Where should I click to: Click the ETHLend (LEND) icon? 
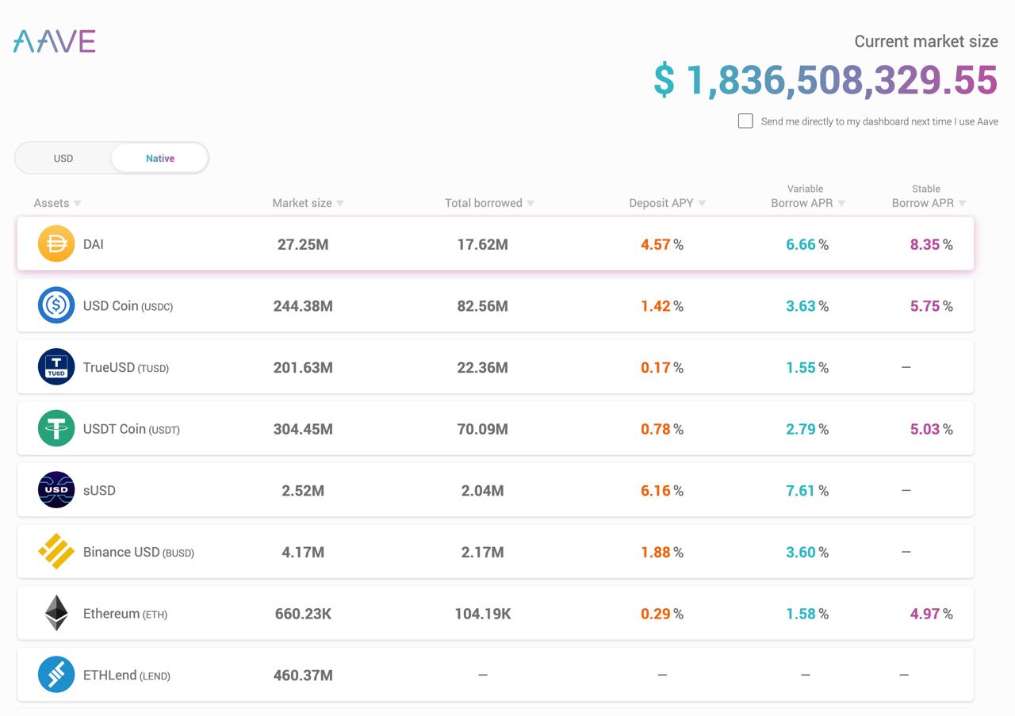(56, 675)
